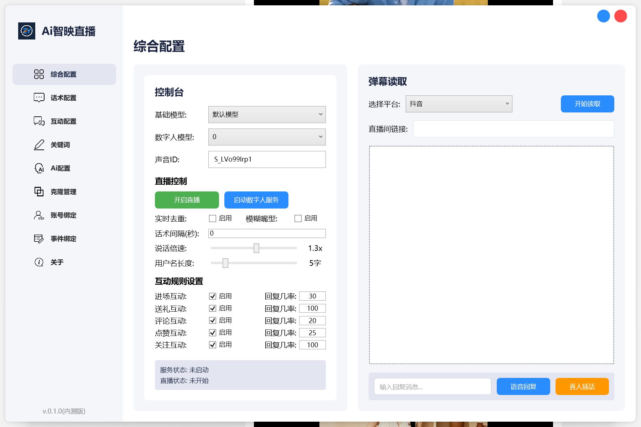Image resolution: width=641 pixels, height=427 pixels.
Task: Toggle the 评论互动 enable checkbox
Action: [213, 320]
